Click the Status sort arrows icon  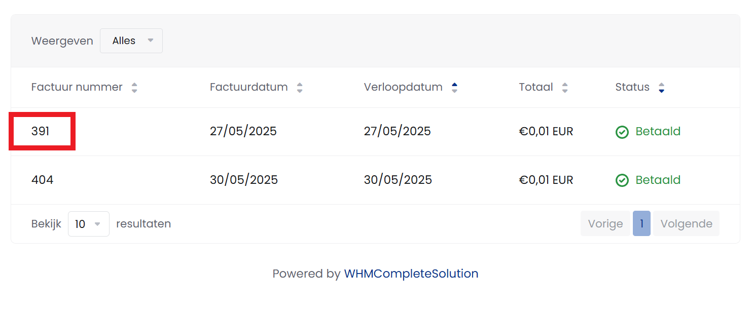tap(661, 88)
